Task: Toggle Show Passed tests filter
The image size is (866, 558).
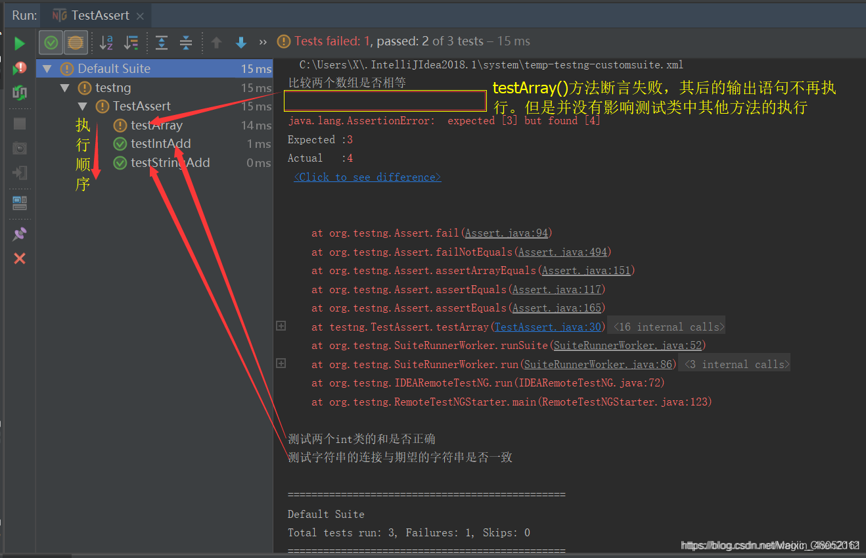Action: [x=51, y=43]
